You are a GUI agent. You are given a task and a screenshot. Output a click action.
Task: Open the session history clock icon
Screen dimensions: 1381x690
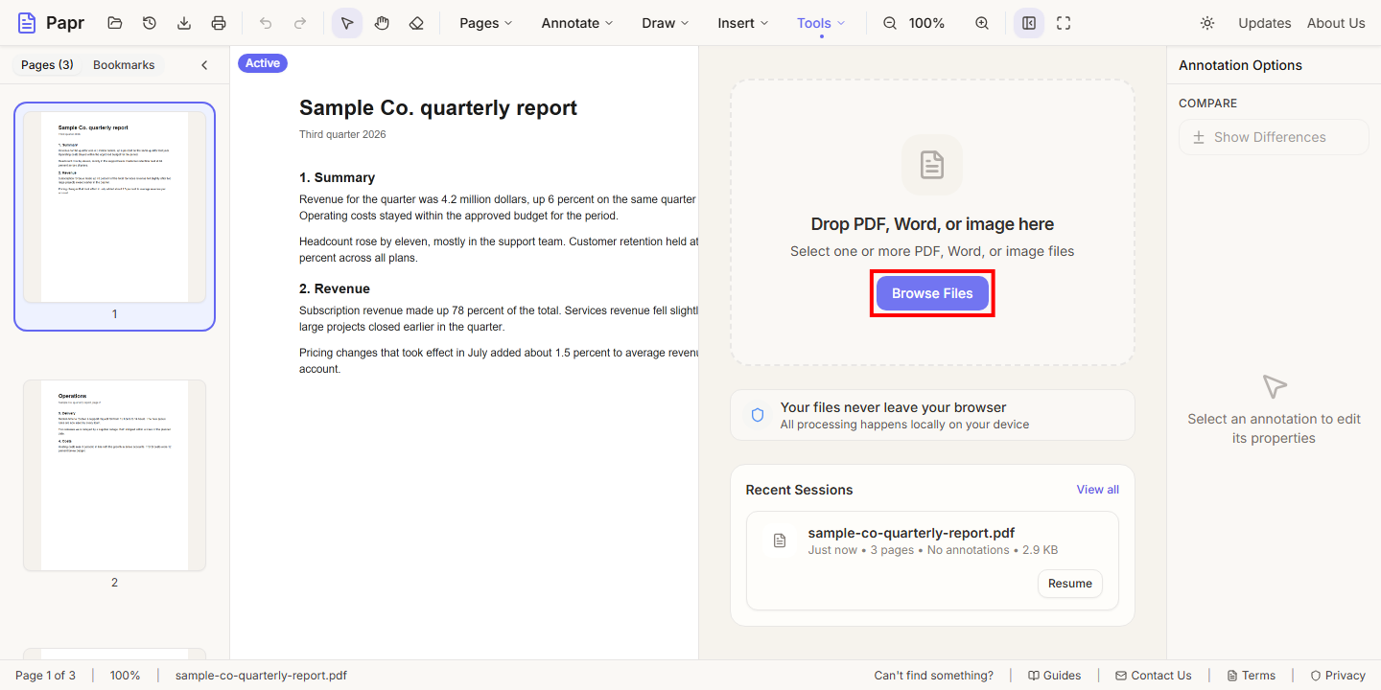(150, 23)
